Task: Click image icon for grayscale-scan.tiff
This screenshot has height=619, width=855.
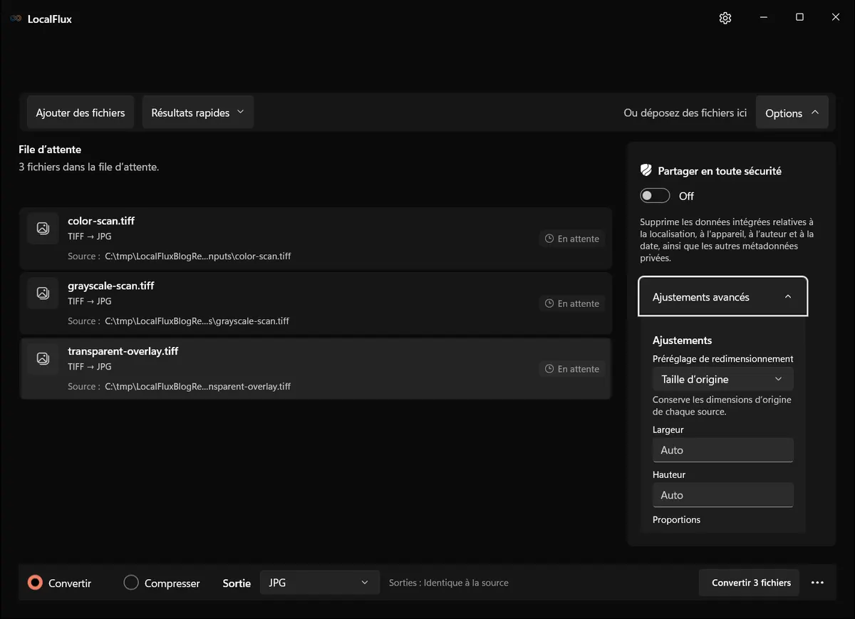Action: click(x=43, y=293)
